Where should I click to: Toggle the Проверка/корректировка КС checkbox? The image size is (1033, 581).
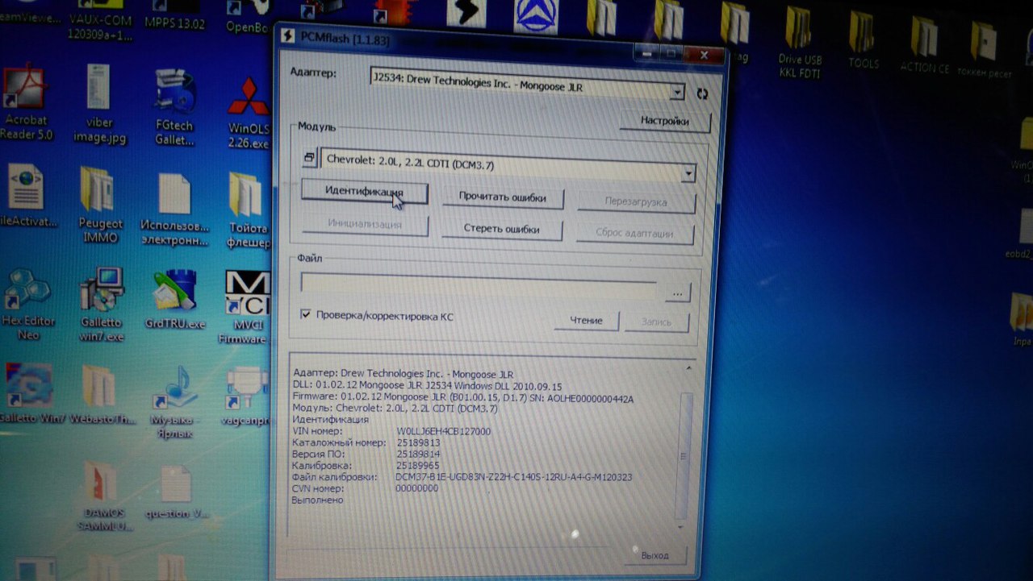(305, 315)
